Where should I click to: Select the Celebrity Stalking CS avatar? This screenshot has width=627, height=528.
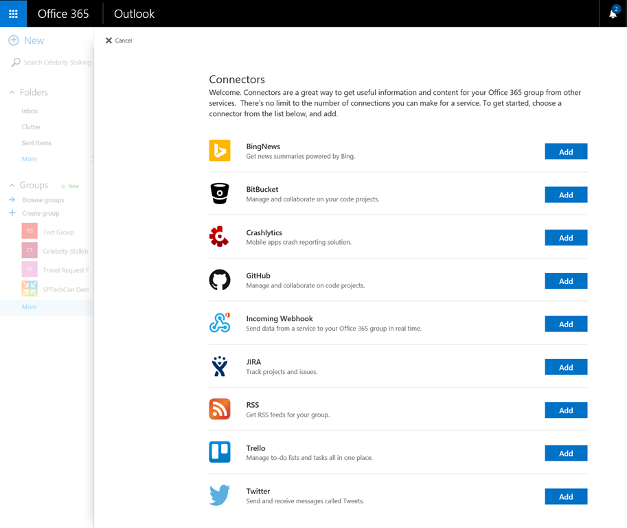click(x=30, y=250)
